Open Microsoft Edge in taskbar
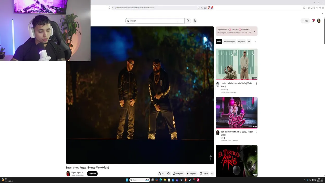Image resolution: width=325 pixels, height=183 pixels. coord(160,180)
